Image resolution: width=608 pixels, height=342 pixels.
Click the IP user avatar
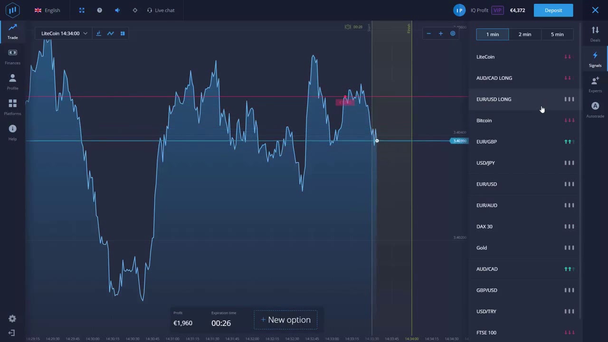459,10
